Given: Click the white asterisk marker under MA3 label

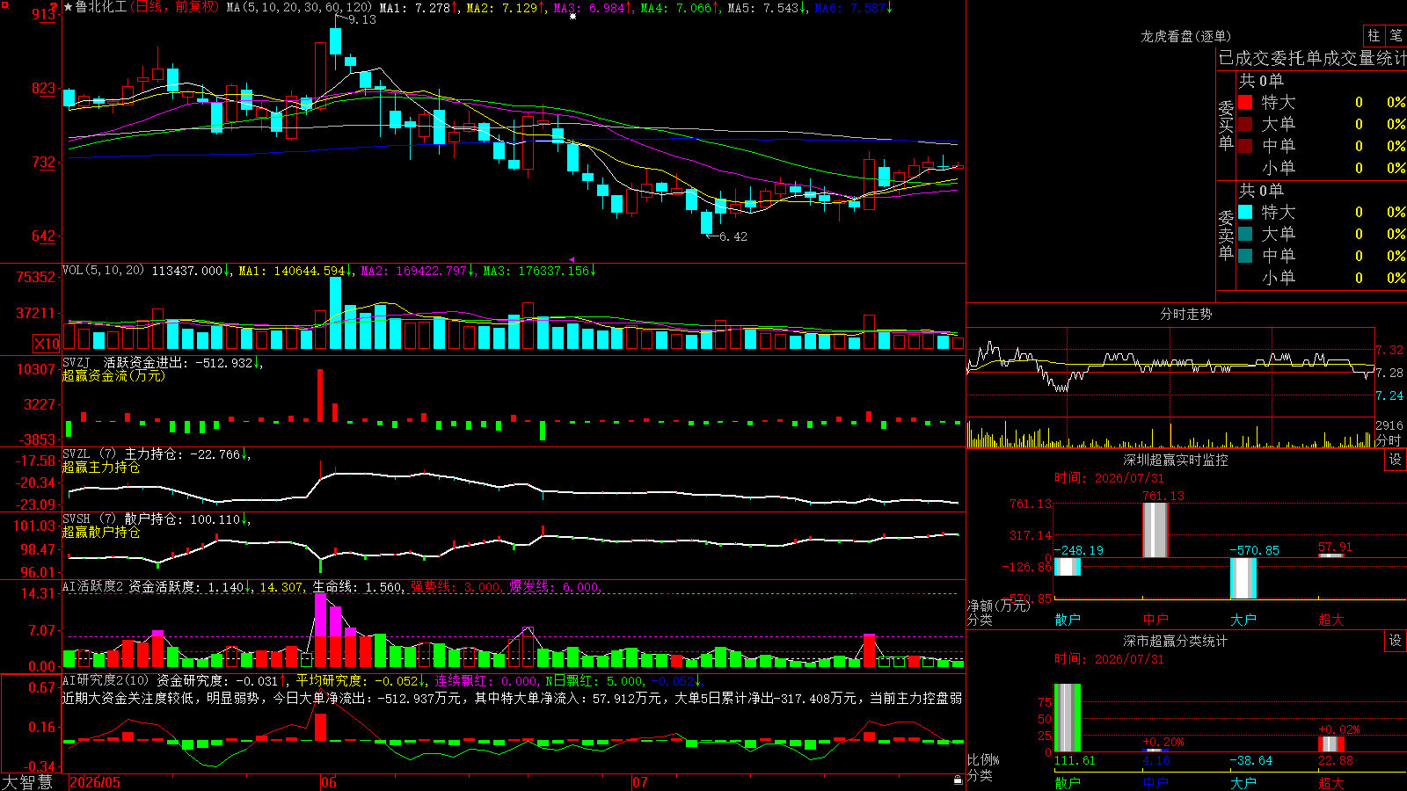Looking at the screenshot, I should coord(573,17).
